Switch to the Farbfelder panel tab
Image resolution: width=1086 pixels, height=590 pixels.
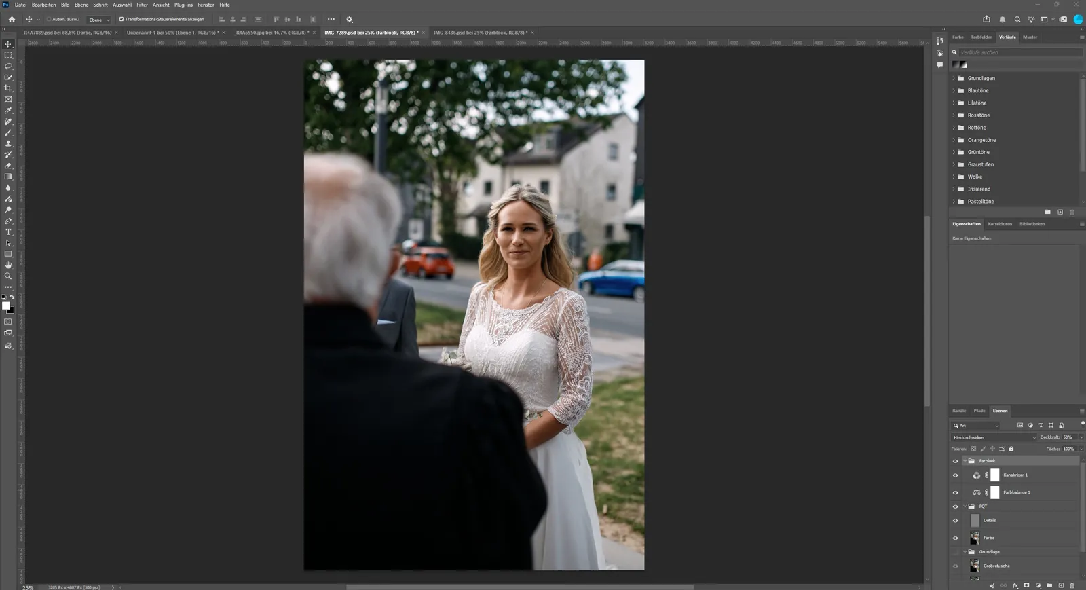pyautogui.click(x=981, y=37)
